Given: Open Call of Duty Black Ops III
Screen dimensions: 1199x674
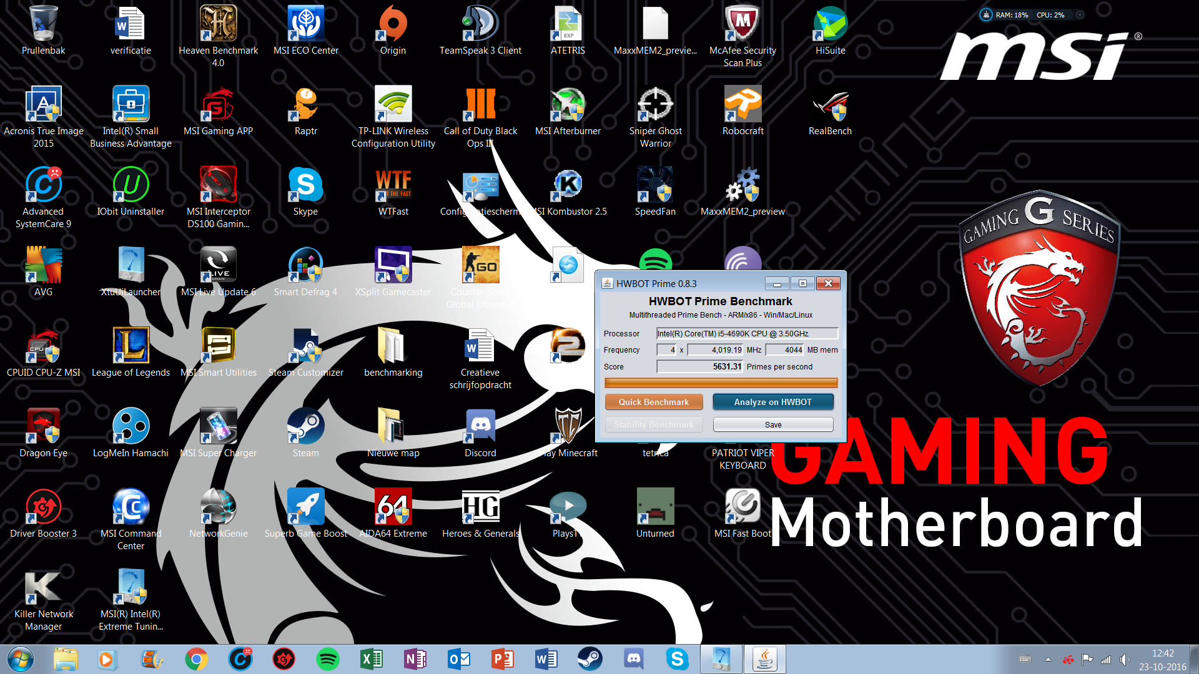Looking at the screenshot, I should 480,117.
